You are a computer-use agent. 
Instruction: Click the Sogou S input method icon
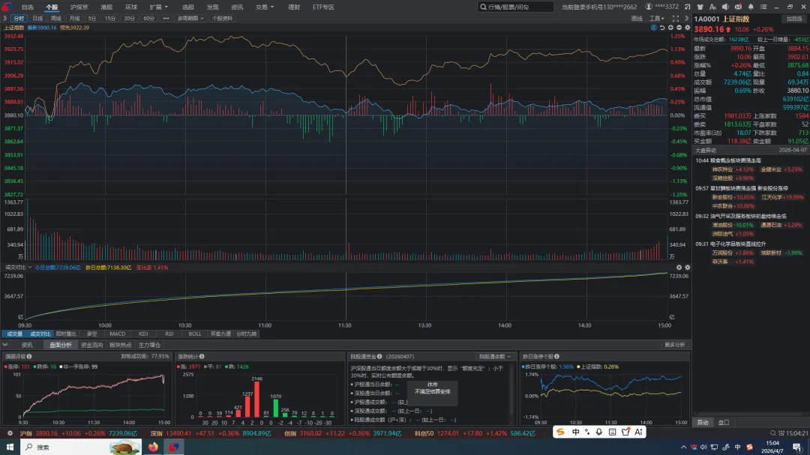(x=560, y=432)
